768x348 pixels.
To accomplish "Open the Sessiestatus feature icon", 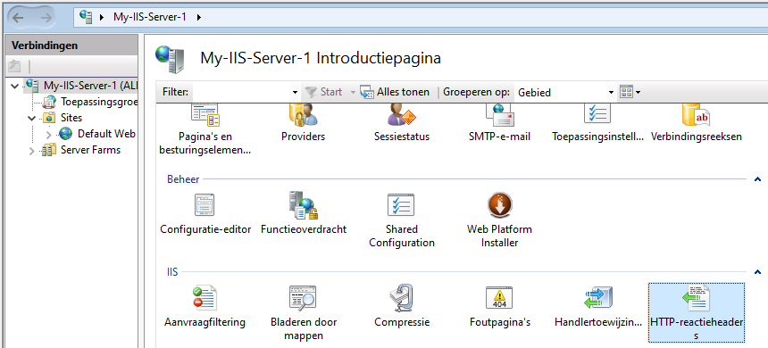I will click(401, 114).
